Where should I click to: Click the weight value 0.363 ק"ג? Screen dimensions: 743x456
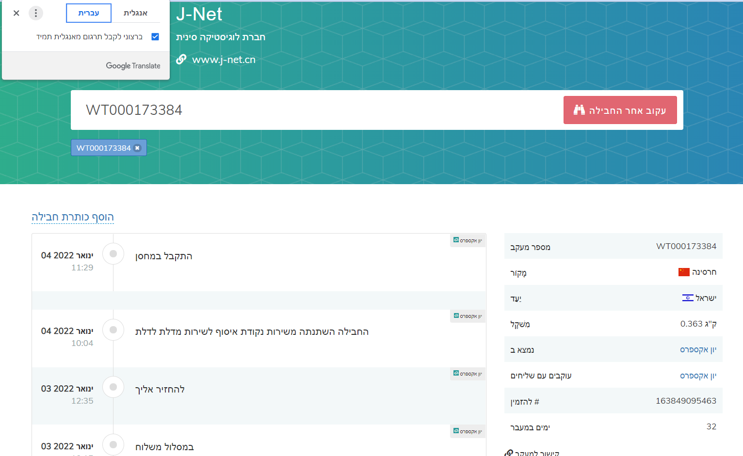[x=698, y=324]
